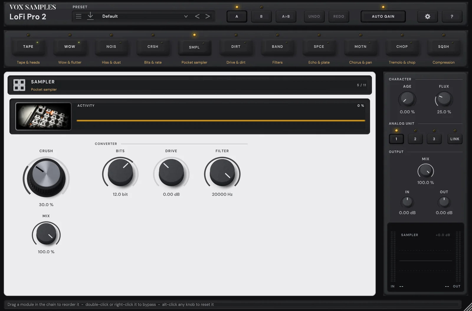Select the DIRT module
Image resolution: width=472 pixels, height=311 pixels.
click(x=236, y=47)
